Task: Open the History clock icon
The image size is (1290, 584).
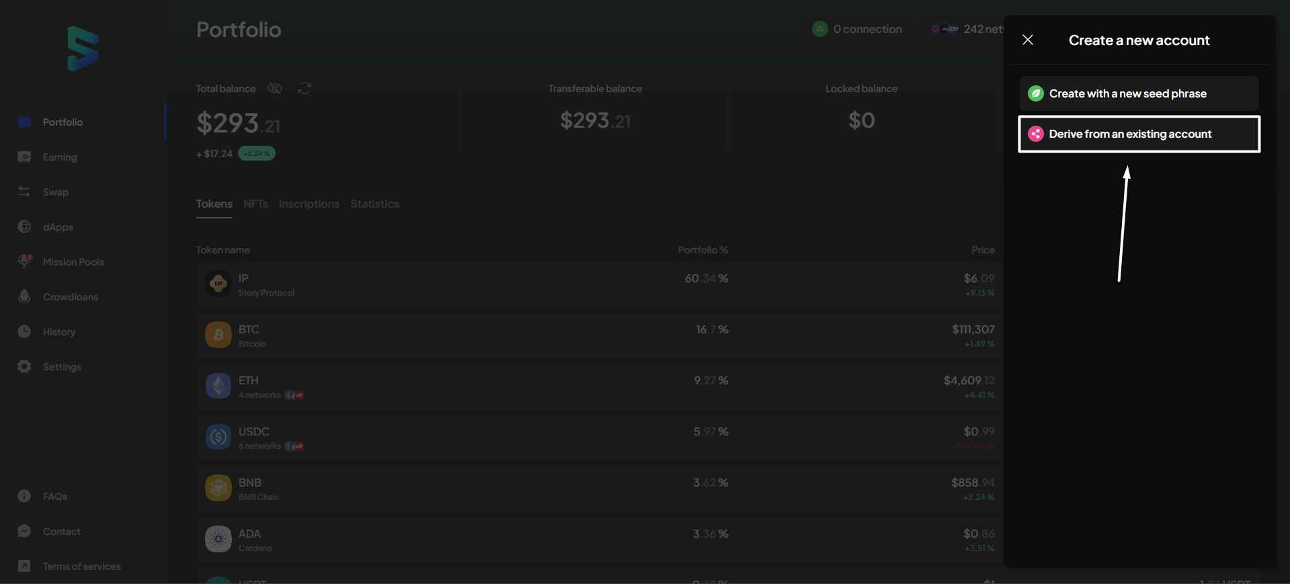Action: [x=25, y=332]
